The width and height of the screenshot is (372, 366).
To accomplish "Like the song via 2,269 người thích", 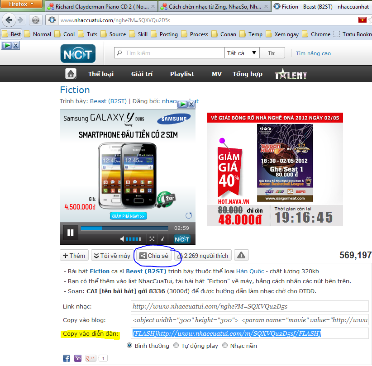I will (203, 255).
